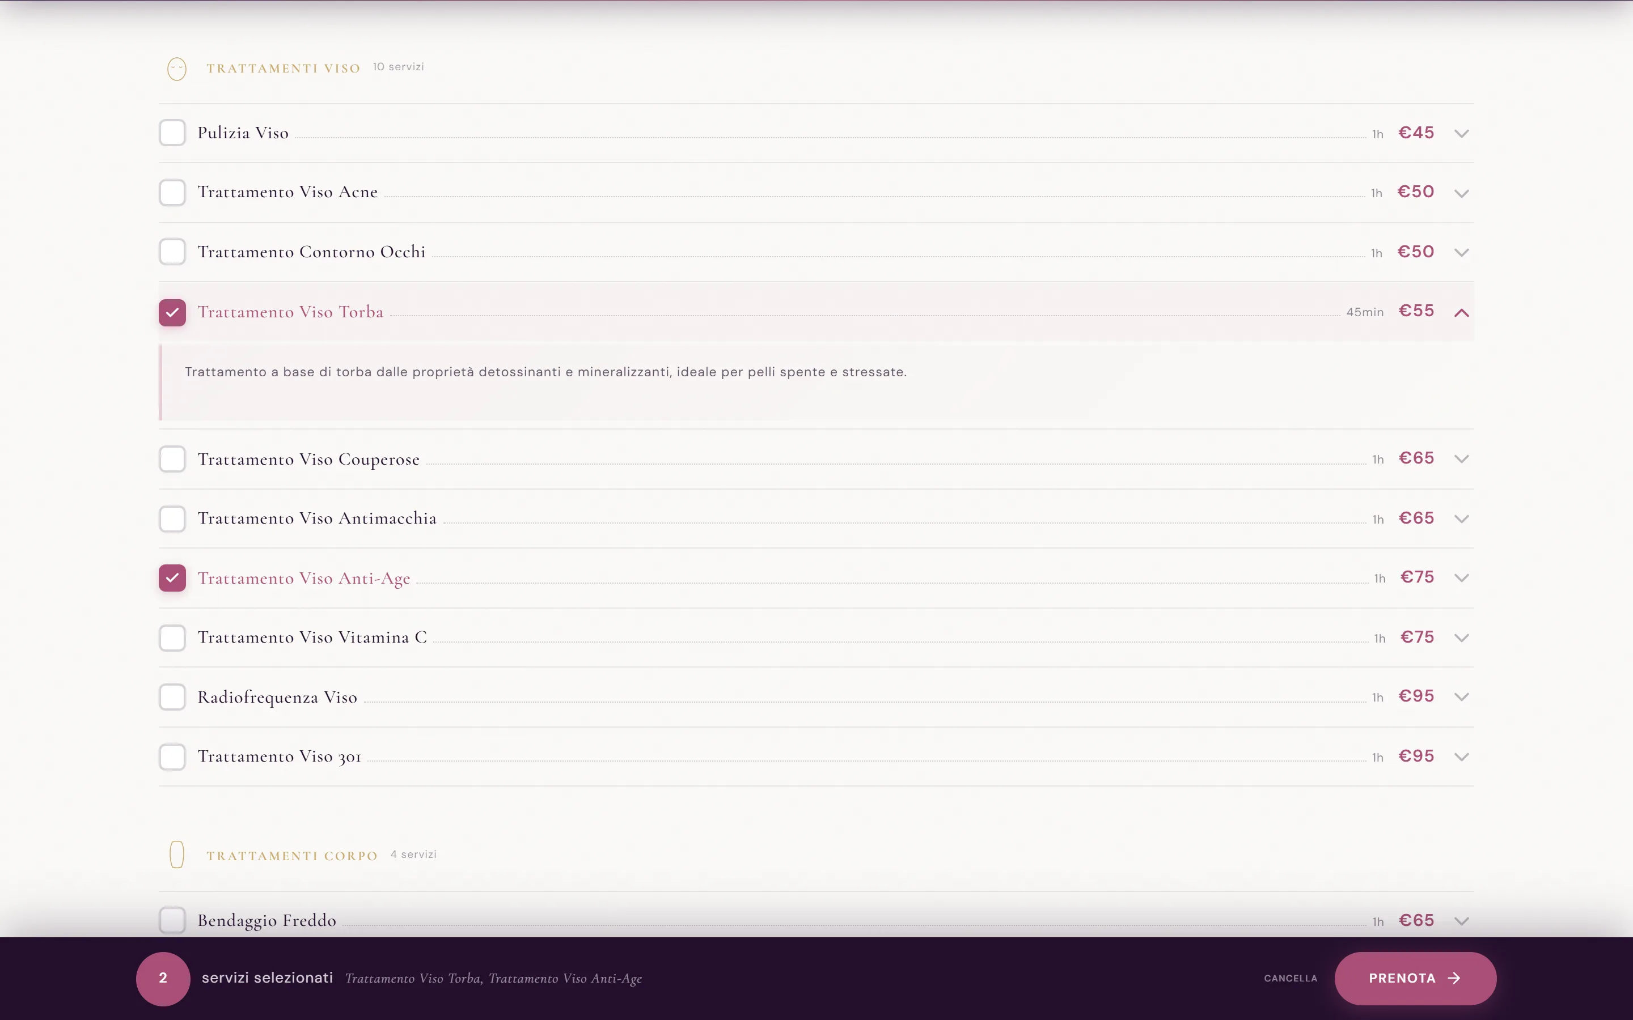
Task: Click the arrow icon on Prenota button
Action: tap(1455, 978)
